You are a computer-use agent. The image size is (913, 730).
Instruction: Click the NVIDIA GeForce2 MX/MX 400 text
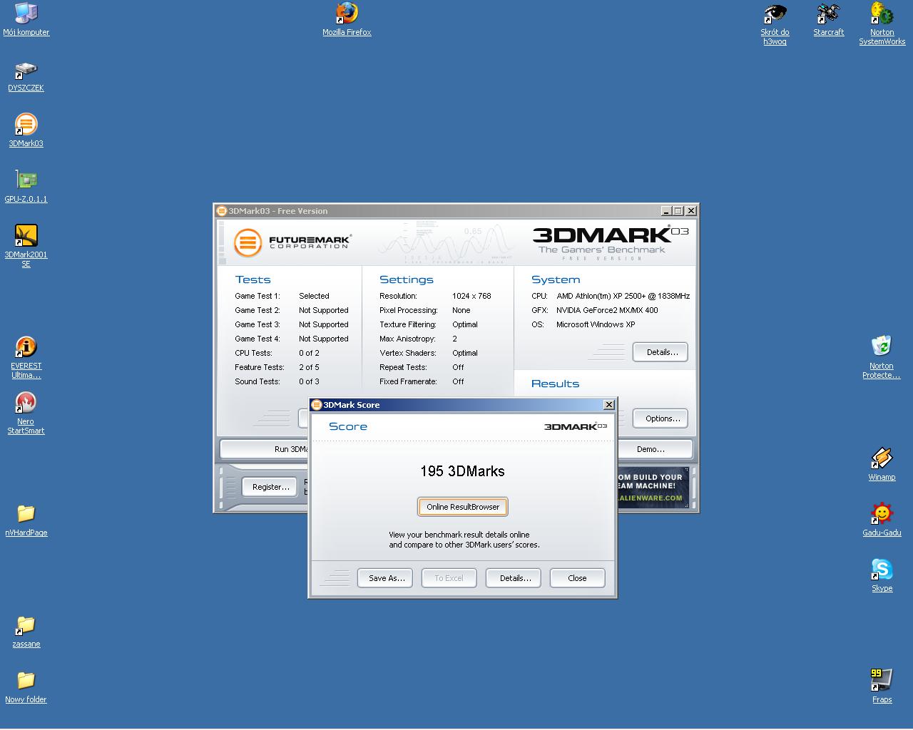[607, 310]
